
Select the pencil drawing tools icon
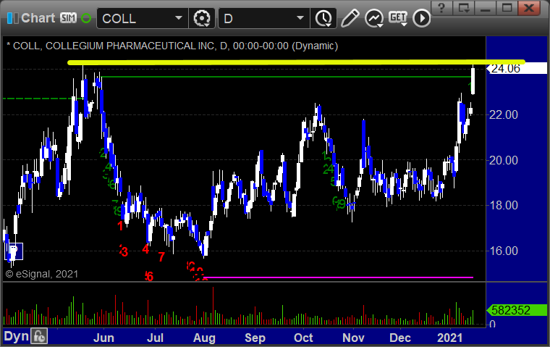(350, 18)
